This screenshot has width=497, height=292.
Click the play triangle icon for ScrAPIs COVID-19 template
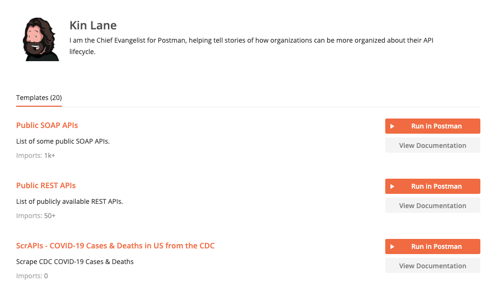click(392, 246)
